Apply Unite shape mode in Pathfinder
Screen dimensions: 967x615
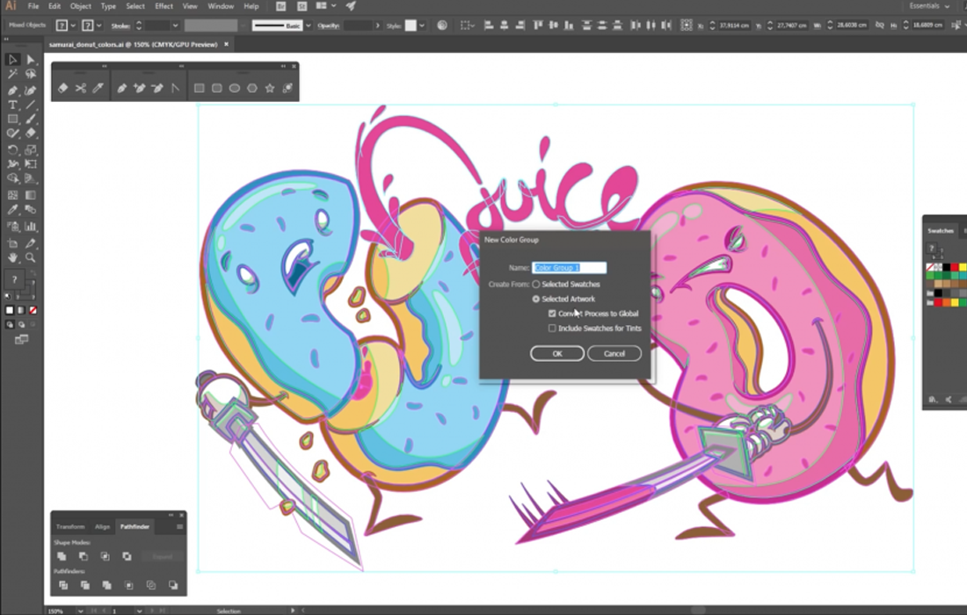(62, 556)
